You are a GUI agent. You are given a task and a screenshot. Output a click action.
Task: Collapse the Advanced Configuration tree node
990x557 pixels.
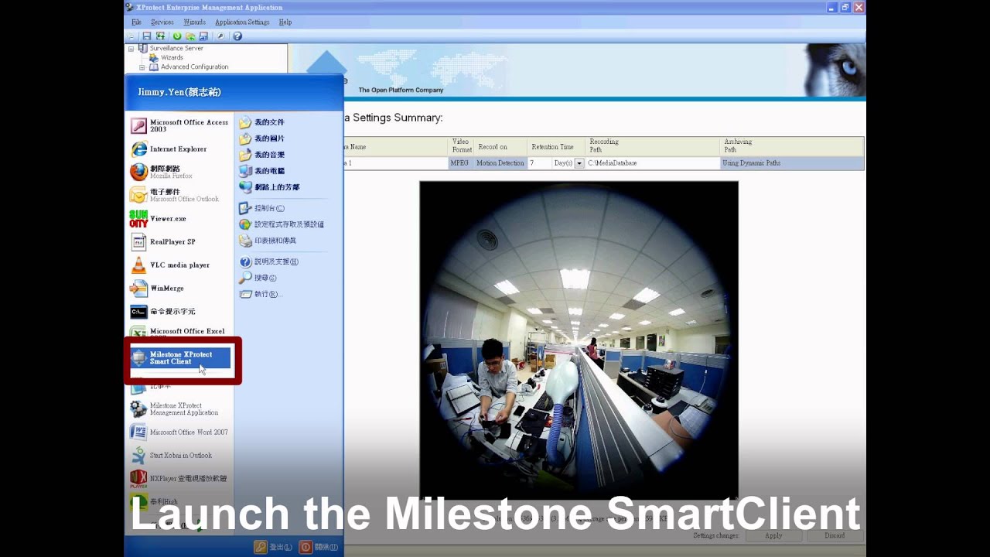point(142,67)
